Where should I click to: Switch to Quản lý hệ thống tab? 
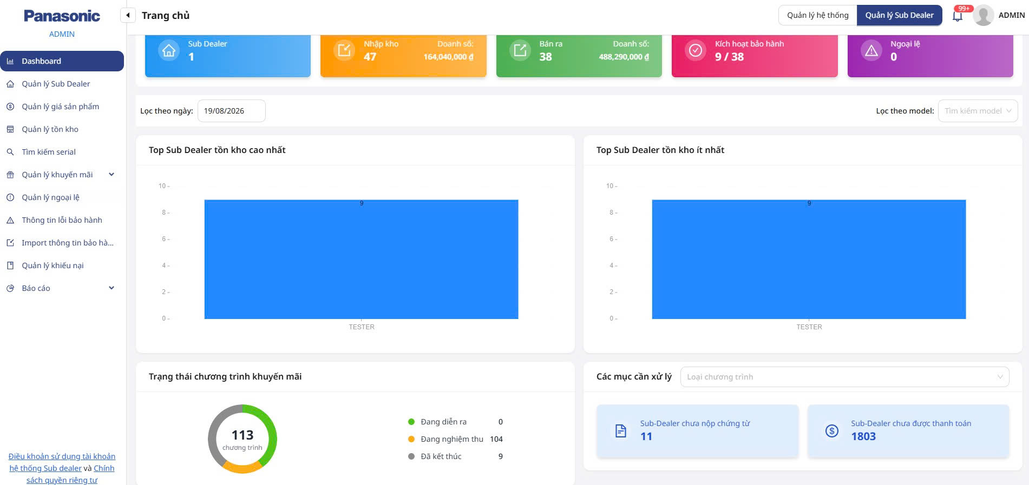(x=817, y=15)
